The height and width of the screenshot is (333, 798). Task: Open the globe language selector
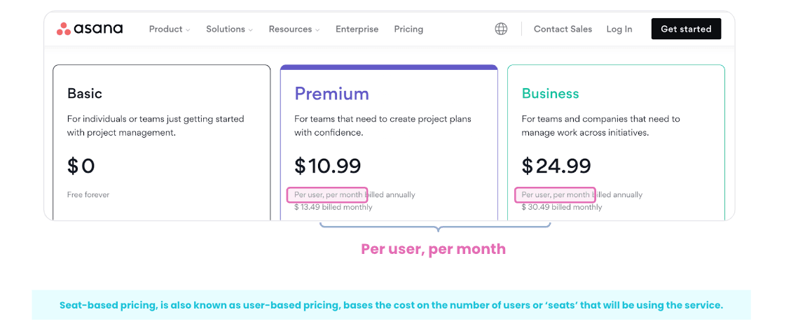(x=501, y=29)
